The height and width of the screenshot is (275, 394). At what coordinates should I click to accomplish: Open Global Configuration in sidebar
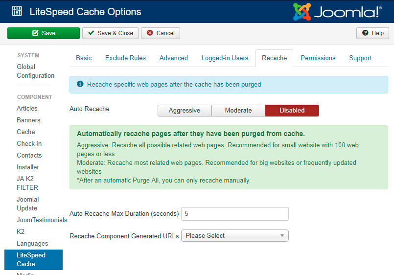pos(35,71)
